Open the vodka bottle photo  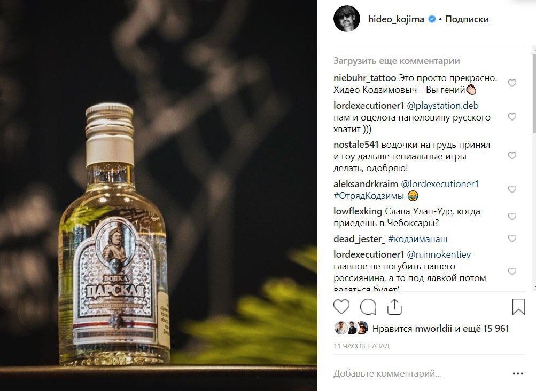[x=159, y=195]
